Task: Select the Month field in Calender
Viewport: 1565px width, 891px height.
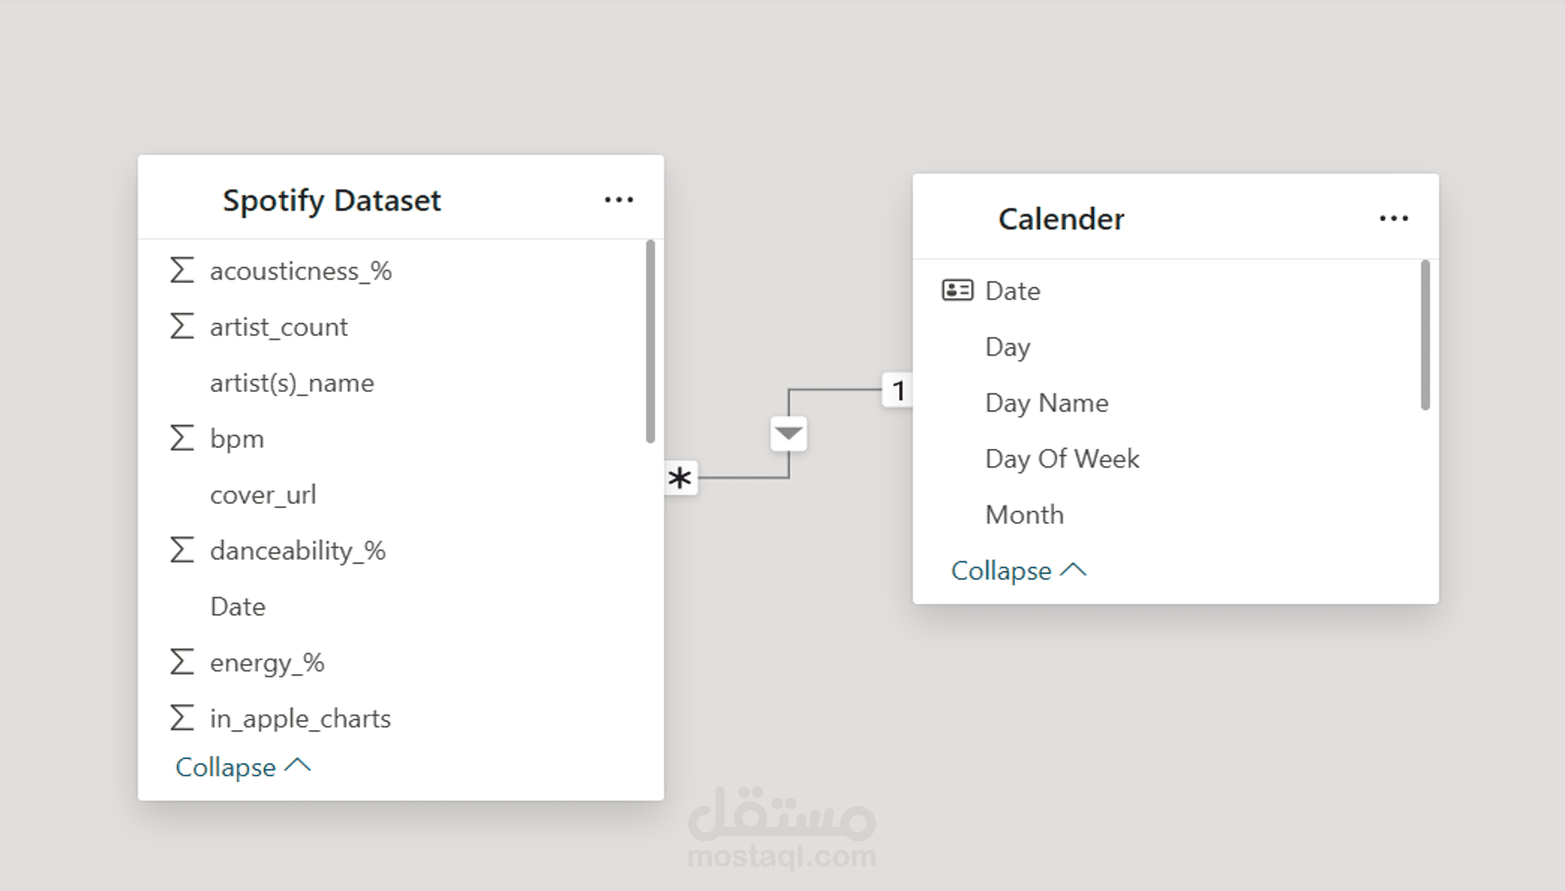Action: (x=1024, y=515)
